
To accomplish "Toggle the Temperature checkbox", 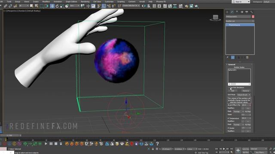I will pos(228,118).
